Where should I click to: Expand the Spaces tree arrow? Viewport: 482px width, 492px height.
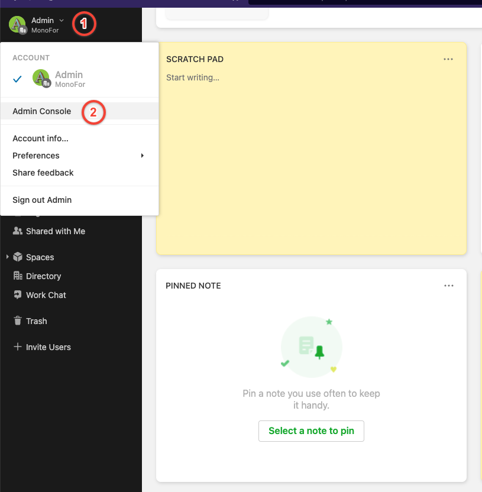click(x=7, y=257)
